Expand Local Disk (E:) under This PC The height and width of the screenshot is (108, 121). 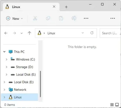point(6,74)
